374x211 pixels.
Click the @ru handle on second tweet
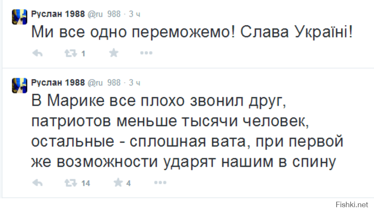pos(104,83)
